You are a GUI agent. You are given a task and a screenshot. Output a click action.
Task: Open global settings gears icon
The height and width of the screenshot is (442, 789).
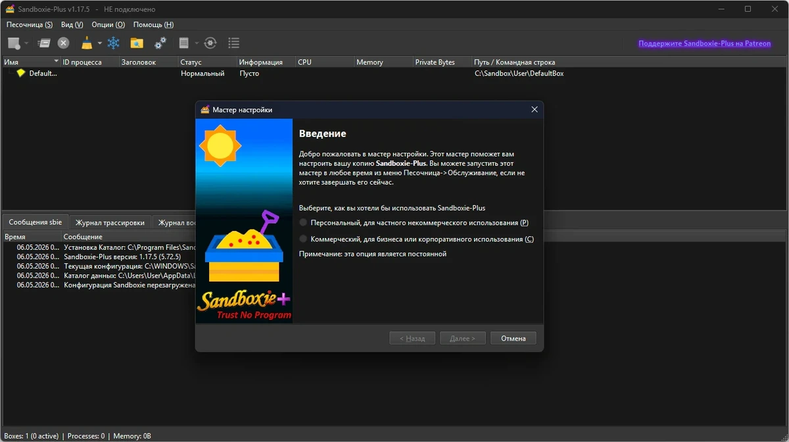(x=160, y=43)
